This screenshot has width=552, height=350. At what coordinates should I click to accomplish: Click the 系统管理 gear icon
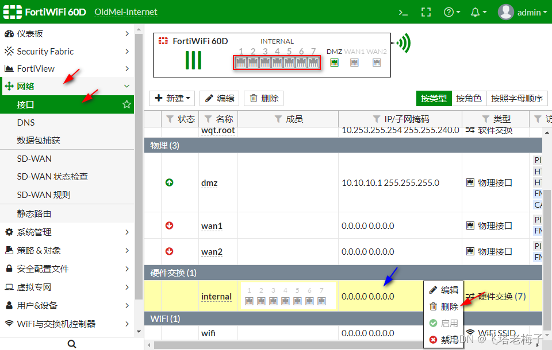pyautogui.click(x=9, y=232)
